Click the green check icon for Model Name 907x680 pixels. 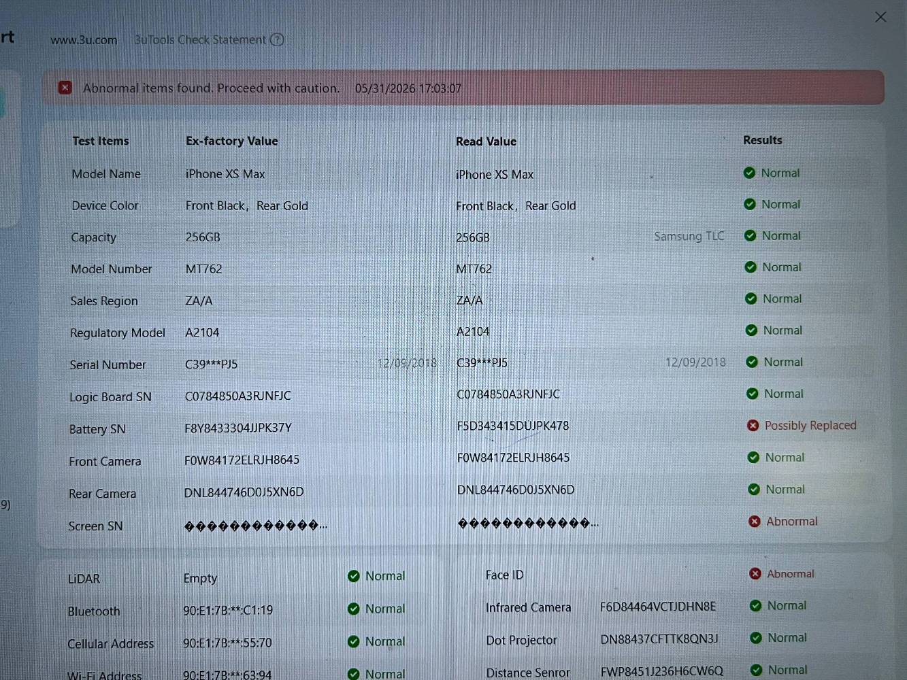pyautogui.click(x=749, y=173)
